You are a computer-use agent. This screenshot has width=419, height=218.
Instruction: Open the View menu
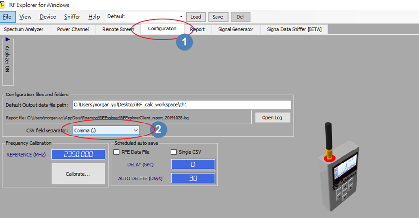click(25, 17)
